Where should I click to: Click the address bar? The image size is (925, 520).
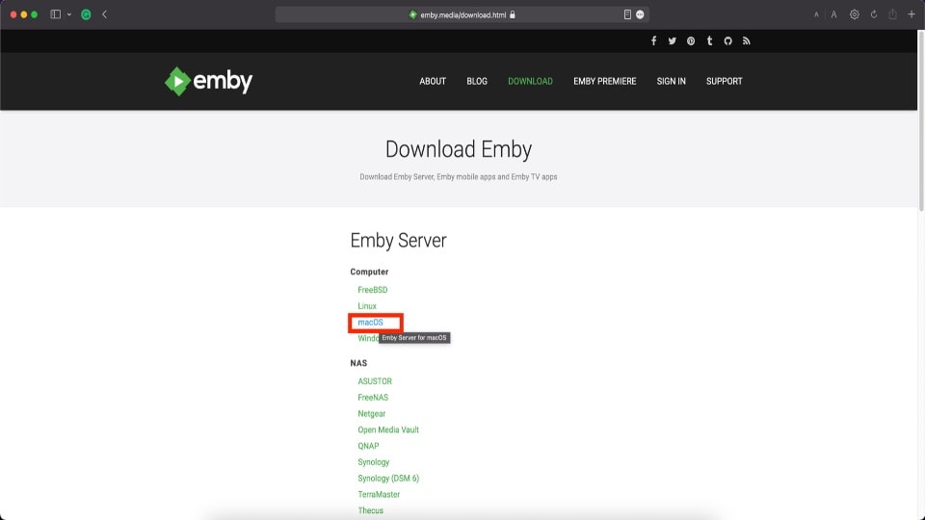[462, 14]
